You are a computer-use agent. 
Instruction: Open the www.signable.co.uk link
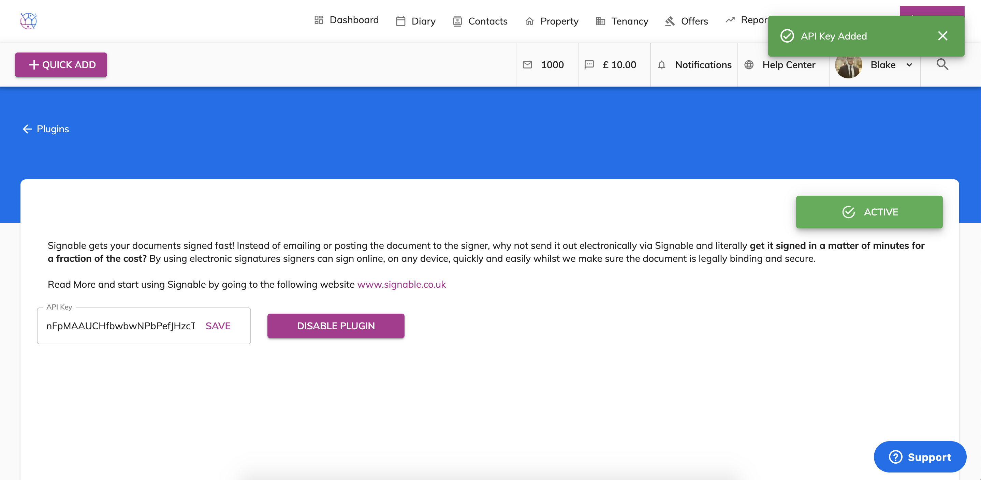coord(401,284)
